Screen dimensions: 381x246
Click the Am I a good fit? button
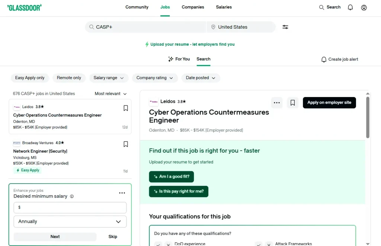171,177
